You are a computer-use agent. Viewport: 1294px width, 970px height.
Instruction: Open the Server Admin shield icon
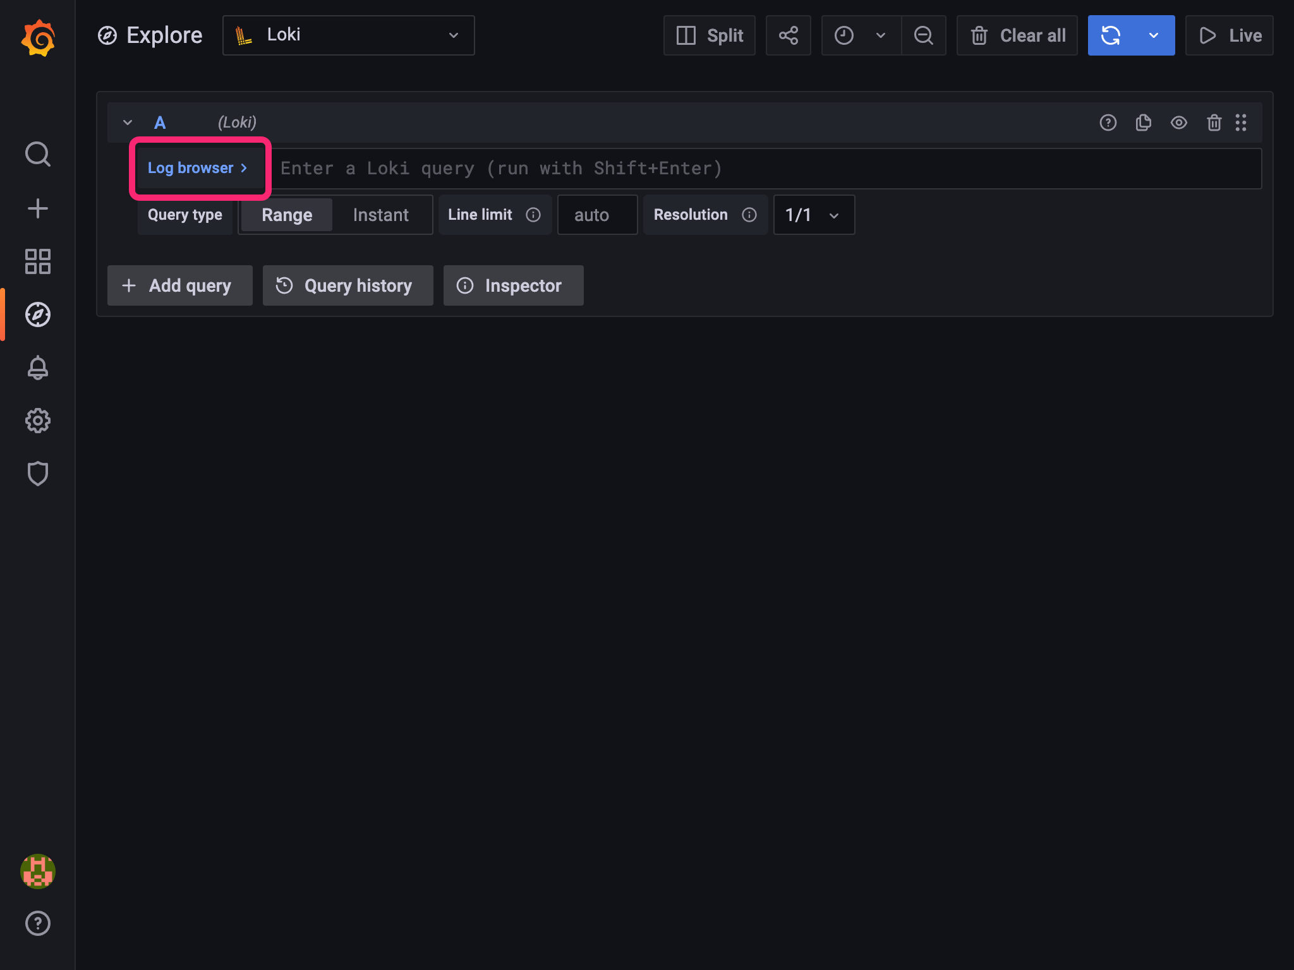[38, 473]
